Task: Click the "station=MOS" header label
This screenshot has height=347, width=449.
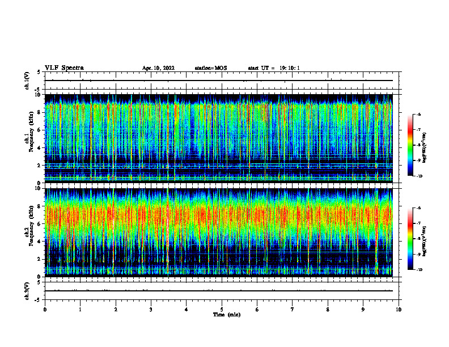Action: tap(211, 68)
